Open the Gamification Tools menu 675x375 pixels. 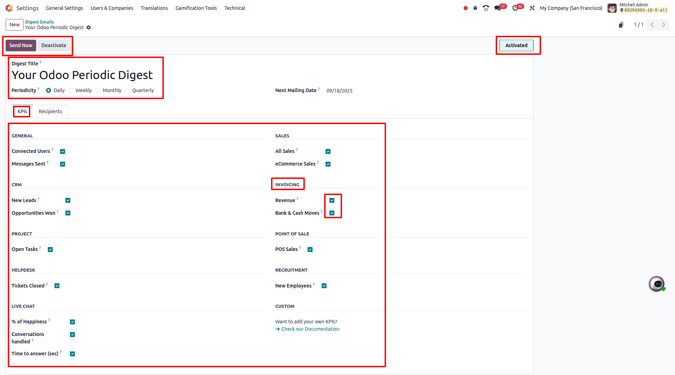pyautogui.click(x=196, y=8)
